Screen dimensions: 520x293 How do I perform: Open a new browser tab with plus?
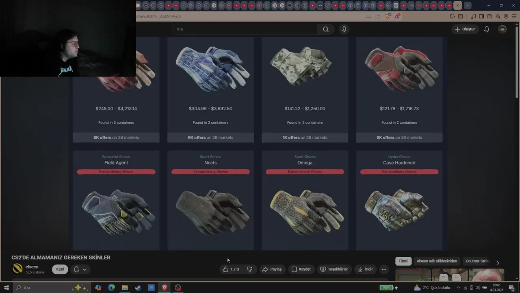tap(468, 5)
